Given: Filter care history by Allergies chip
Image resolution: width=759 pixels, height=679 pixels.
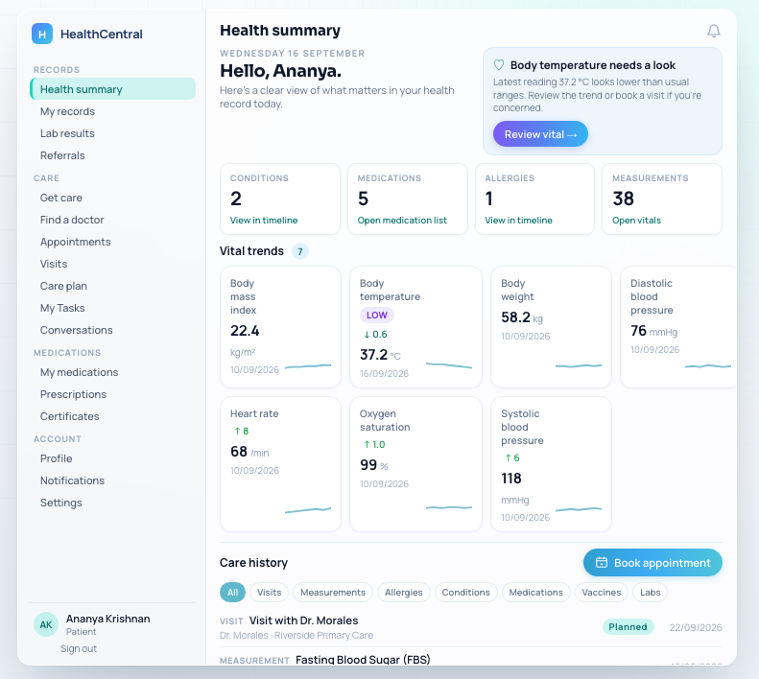Looking at the screenshot, I should (x=404, y=593).
